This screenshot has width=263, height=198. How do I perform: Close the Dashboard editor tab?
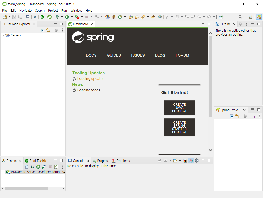click(92, 24)
